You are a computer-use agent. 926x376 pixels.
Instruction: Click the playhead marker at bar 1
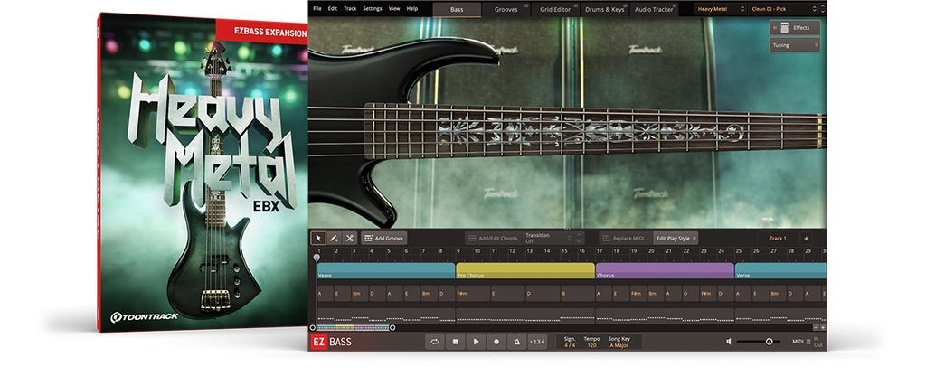coord(317,258)
